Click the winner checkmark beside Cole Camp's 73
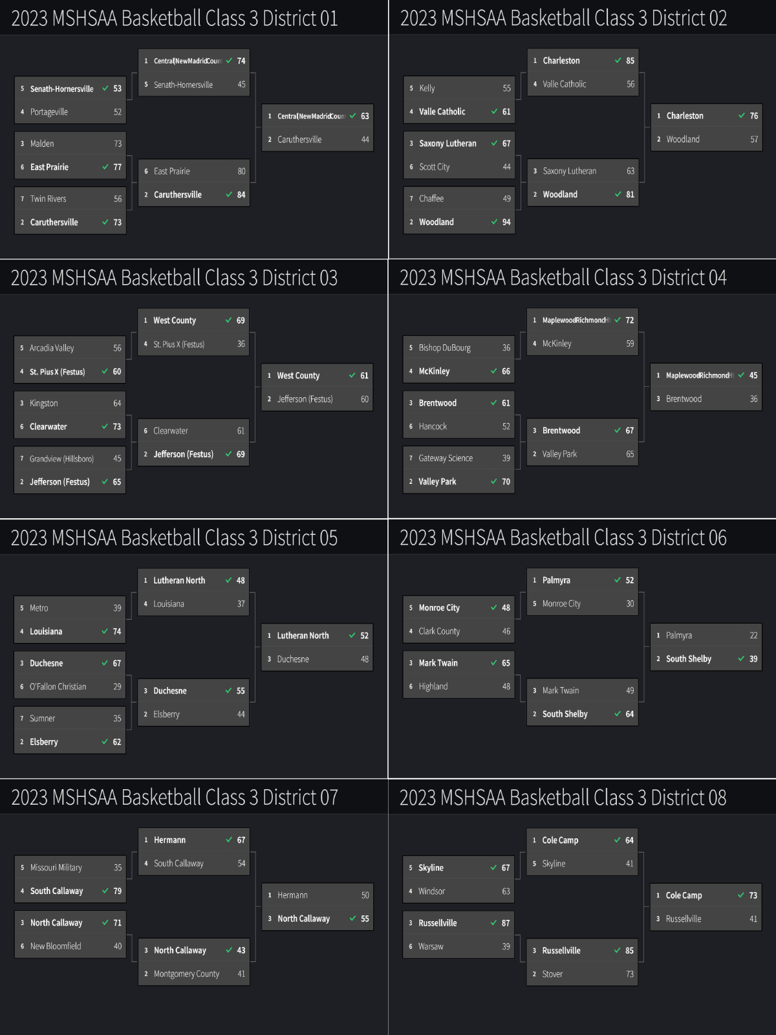Viewport: 776px width, 1035px height. coord(741,895)
